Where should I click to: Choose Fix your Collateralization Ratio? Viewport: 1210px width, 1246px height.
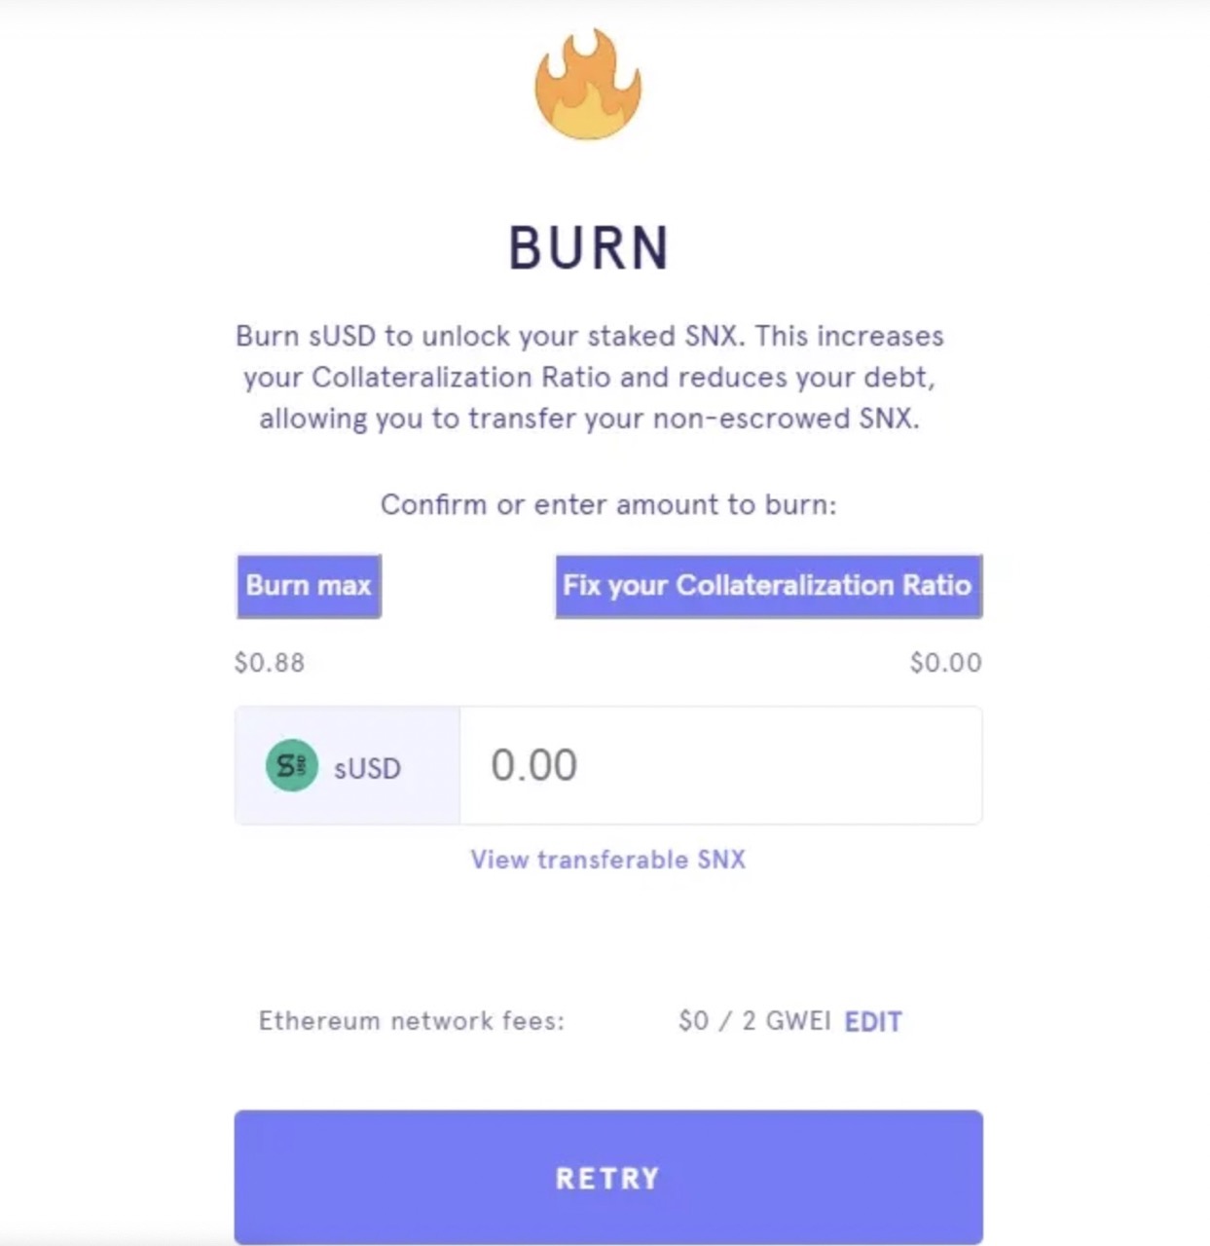[x=768, y=586]
